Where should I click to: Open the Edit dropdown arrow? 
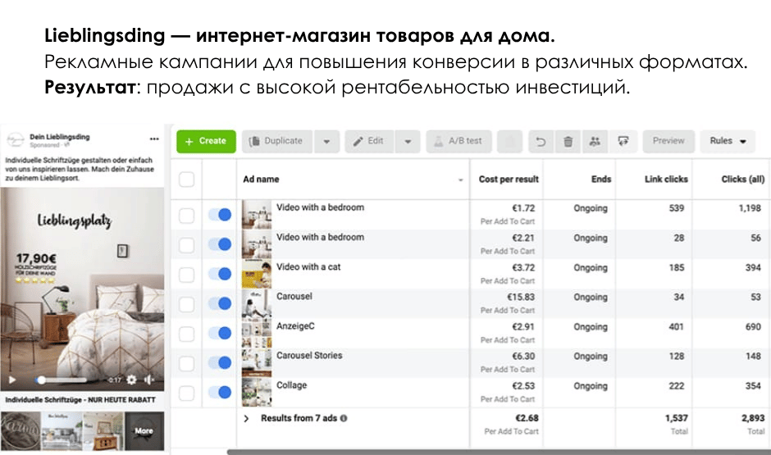coord(408,141)
